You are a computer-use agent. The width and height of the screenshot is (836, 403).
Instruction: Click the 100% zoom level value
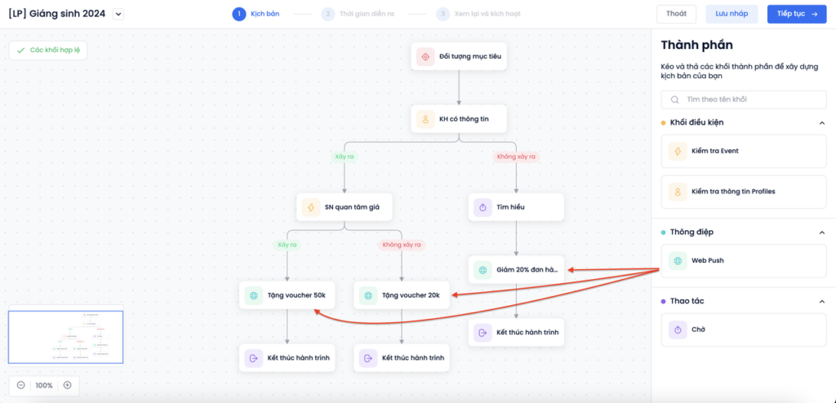(x=44, y=385)
